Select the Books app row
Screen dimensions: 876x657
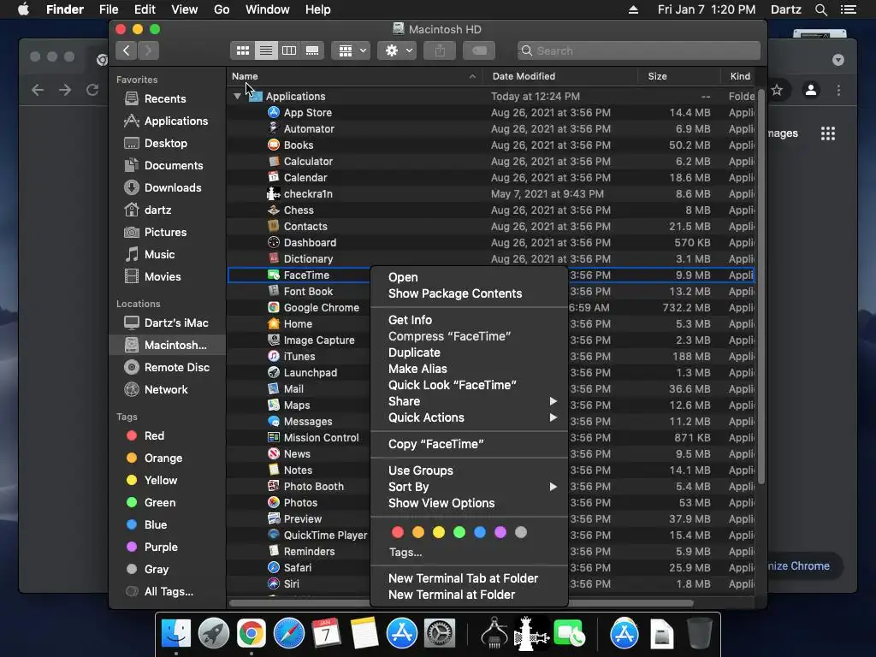tap(491, 145)
